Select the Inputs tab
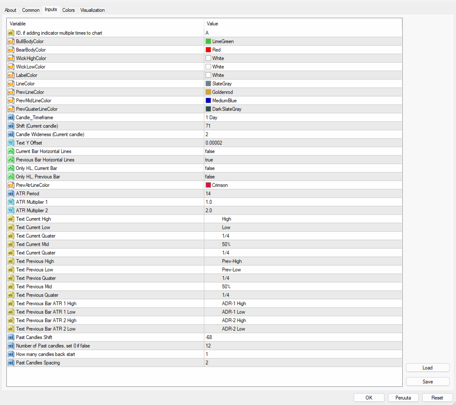This screenshot has width=456, height=405. click(51, 9)
